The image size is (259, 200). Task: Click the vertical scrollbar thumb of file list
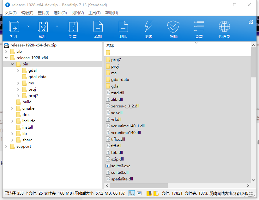coord(253,62)
